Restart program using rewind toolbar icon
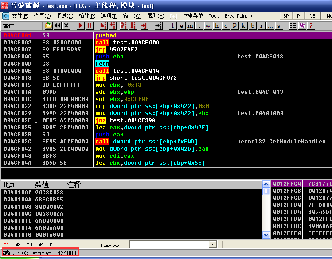This screenshot has height=259, width=332. click(58, 26)
